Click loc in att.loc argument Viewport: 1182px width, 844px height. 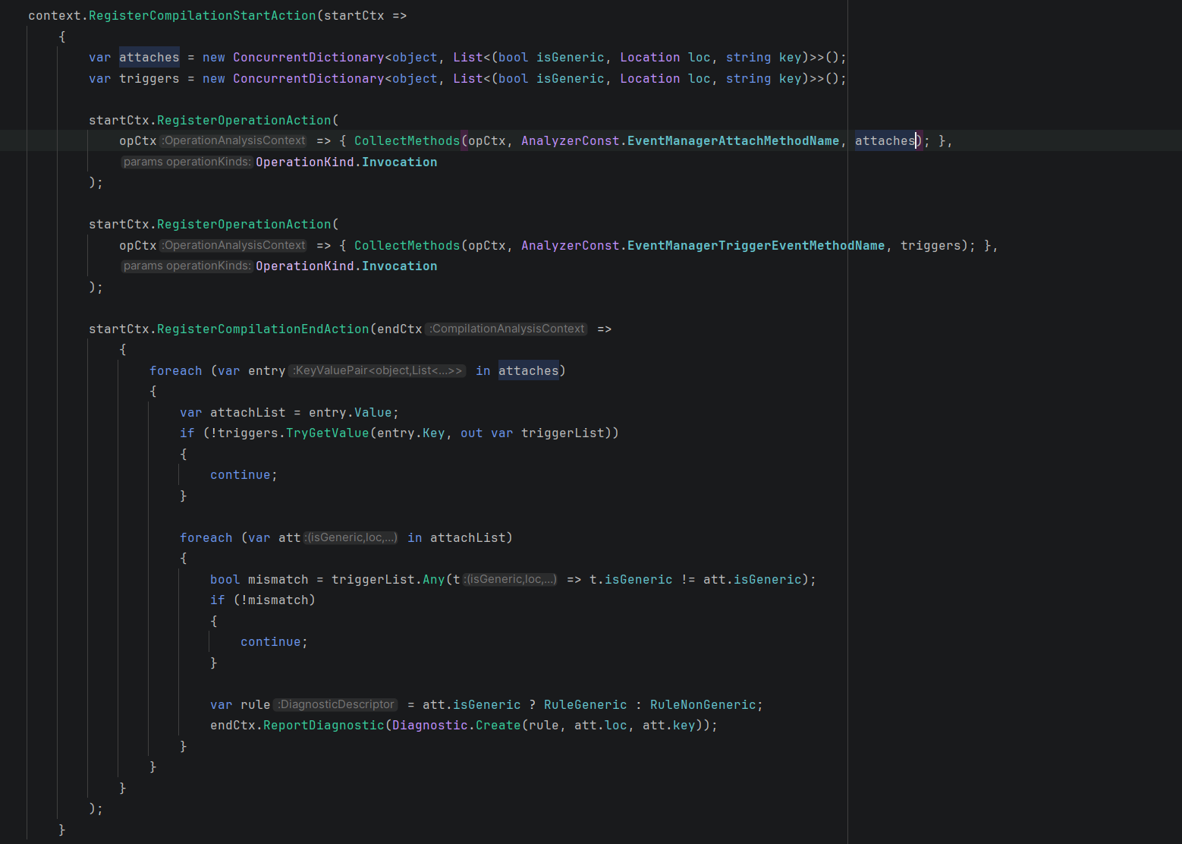[x=616, y=725]
